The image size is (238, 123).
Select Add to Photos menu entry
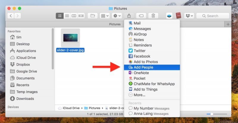pos(145,62)
